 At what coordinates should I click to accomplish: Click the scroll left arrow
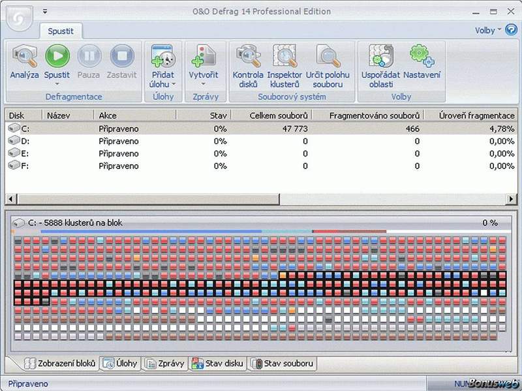[10, 199]
